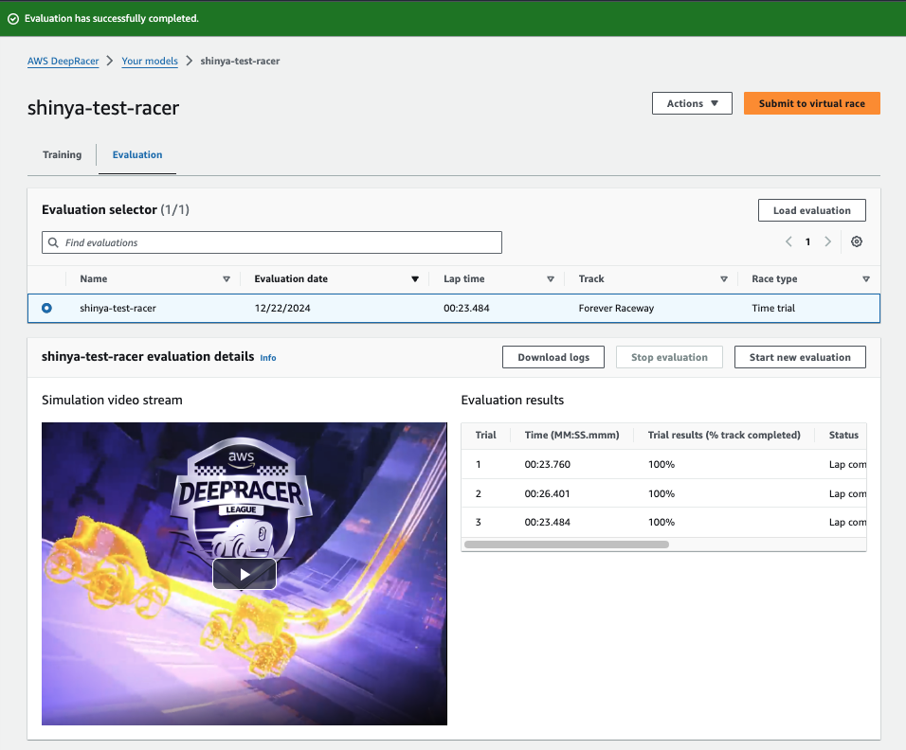906x750 pixels.
Task: Select the shinya-test-racer evaluation radio button
Action: (x=46, y=309)
